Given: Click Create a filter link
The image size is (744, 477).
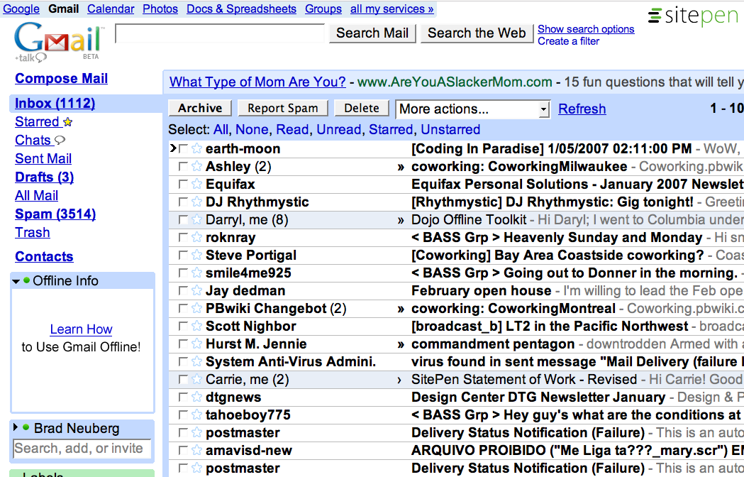Looking at the screenshot, I should [568, 41].
